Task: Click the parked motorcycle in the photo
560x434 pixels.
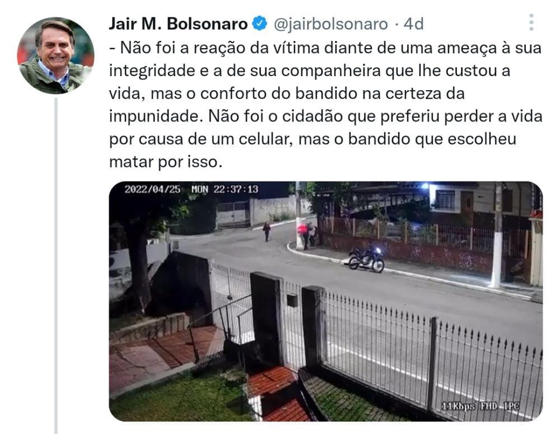Action: tap(366, 258)
